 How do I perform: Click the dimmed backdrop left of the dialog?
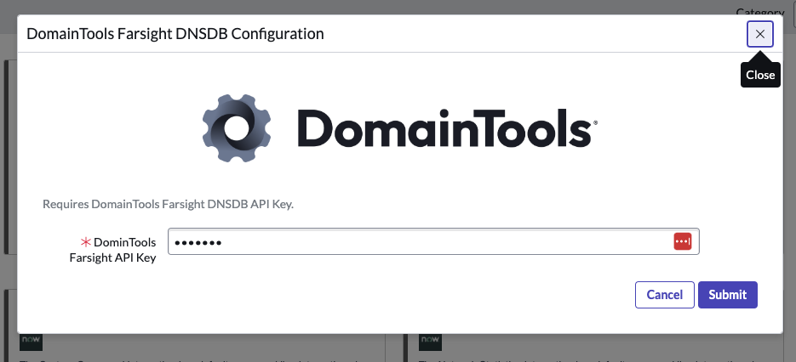click(x=8, y=170)
